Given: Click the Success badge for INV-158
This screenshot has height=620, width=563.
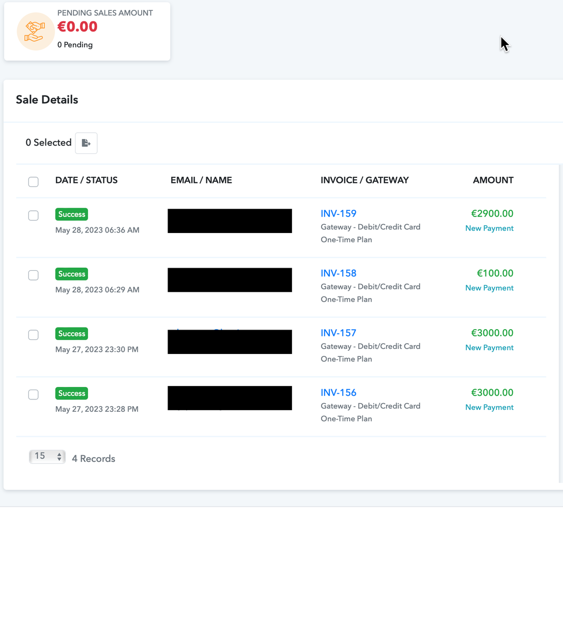Looking at the screenshot, I should pyautogui.click(x=72, y=274).
